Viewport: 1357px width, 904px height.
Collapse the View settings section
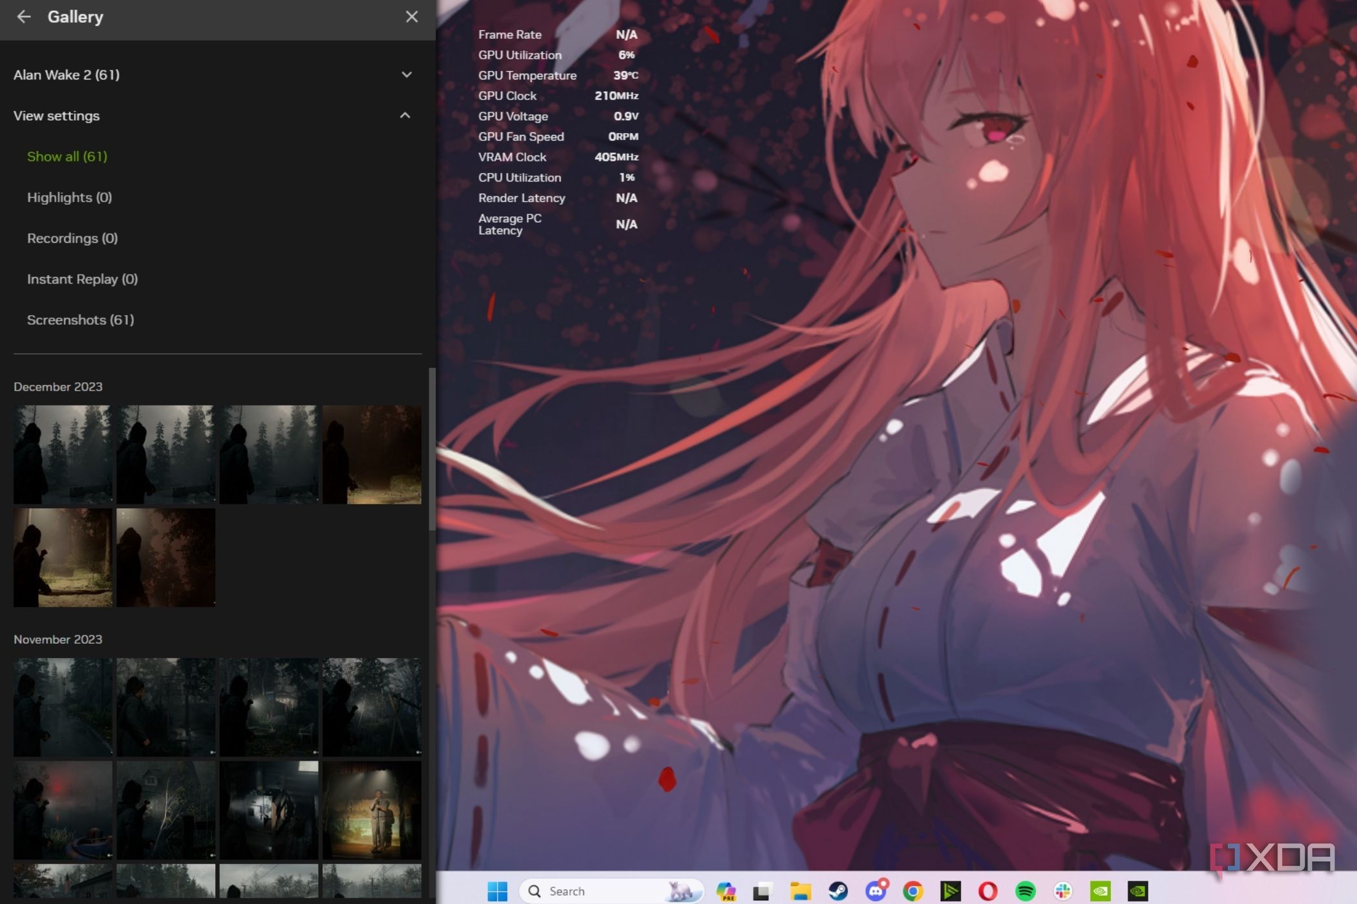tap(405, 116)
